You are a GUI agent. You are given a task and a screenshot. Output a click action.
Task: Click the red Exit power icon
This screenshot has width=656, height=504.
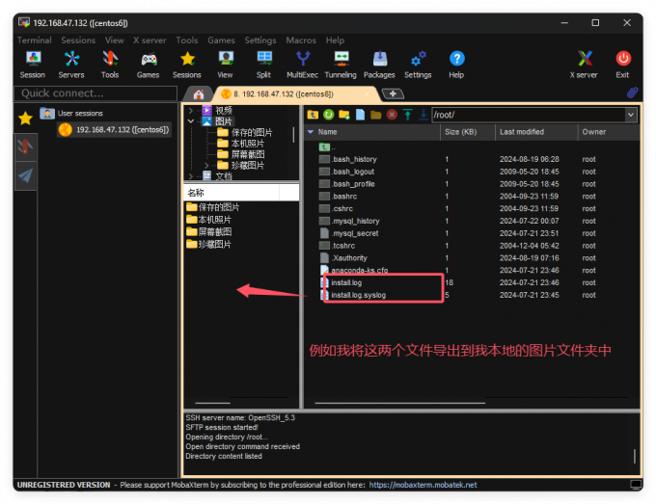623,65
